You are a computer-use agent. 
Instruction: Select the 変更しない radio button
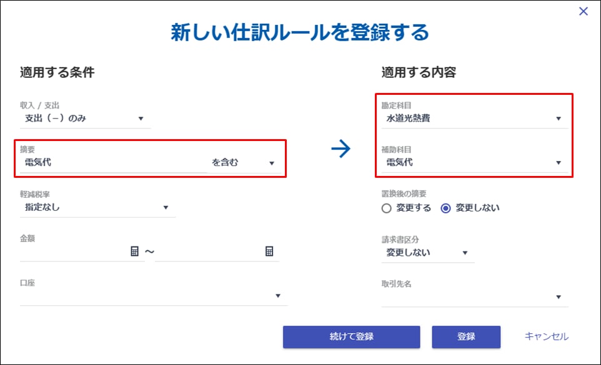pos(446,208)
